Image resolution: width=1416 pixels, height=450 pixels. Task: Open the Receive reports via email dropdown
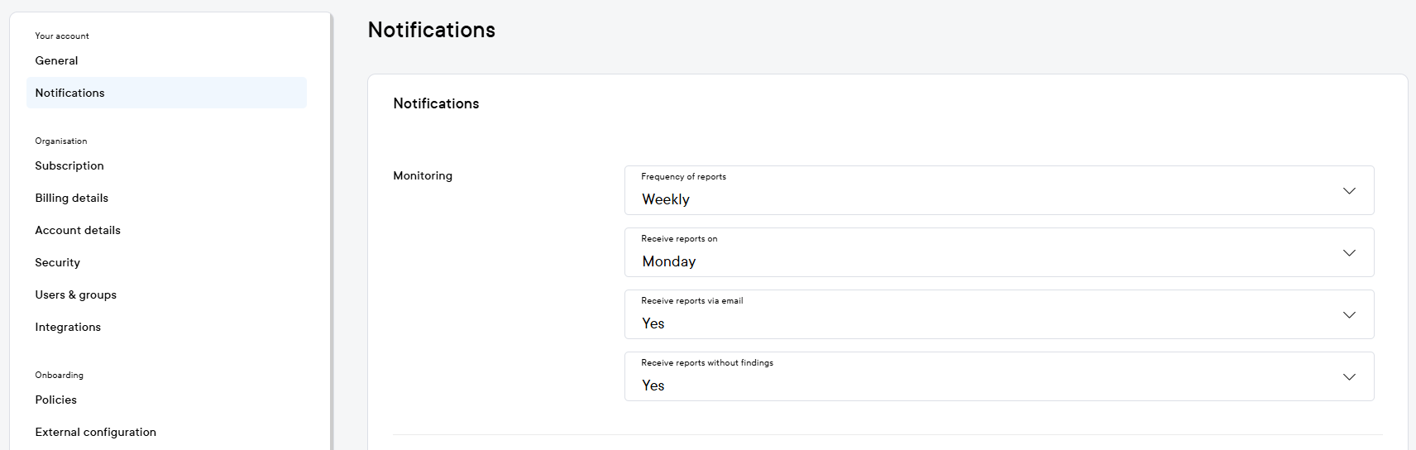tap(984, 315)
